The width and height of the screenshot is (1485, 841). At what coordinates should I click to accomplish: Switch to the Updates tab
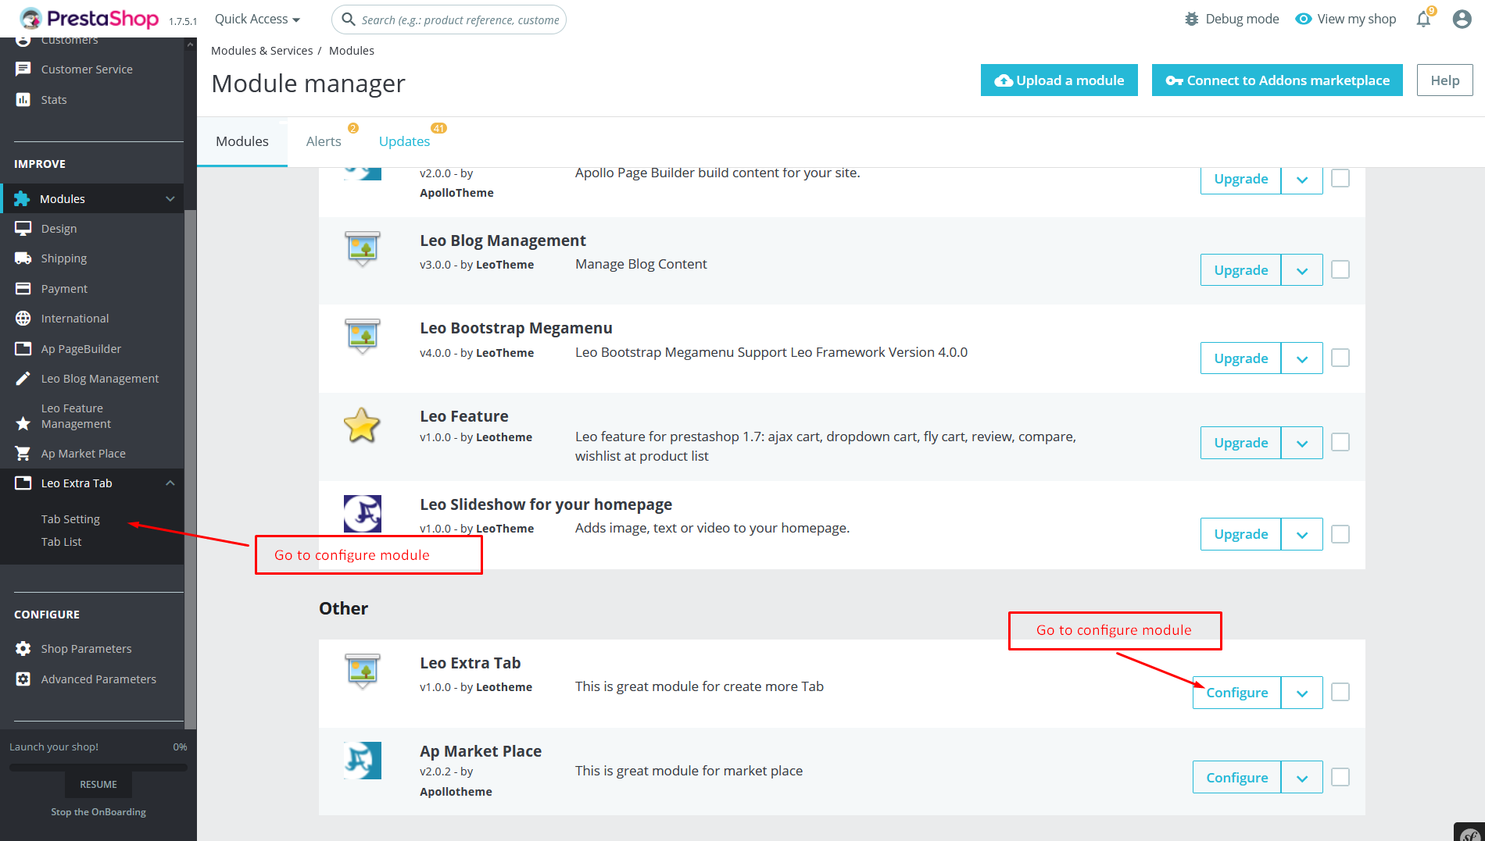pyautogui.click(x=404, y=141)
